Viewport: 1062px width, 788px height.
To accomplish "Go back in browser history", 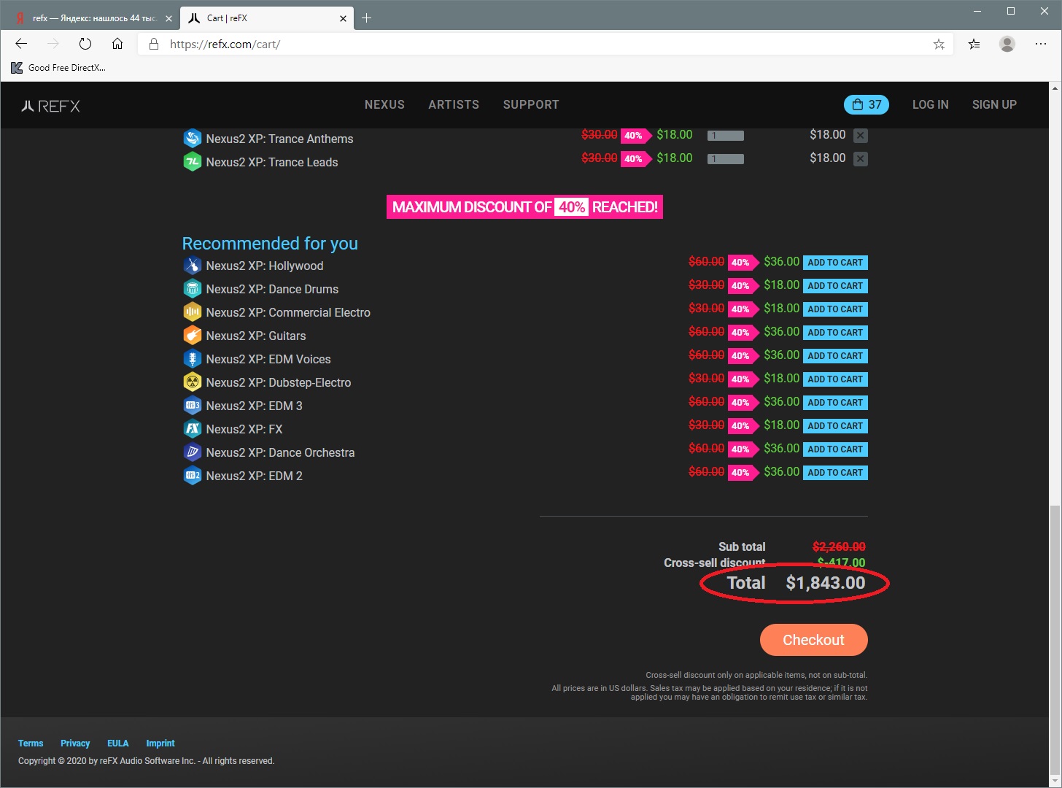I will pos(21,44).
